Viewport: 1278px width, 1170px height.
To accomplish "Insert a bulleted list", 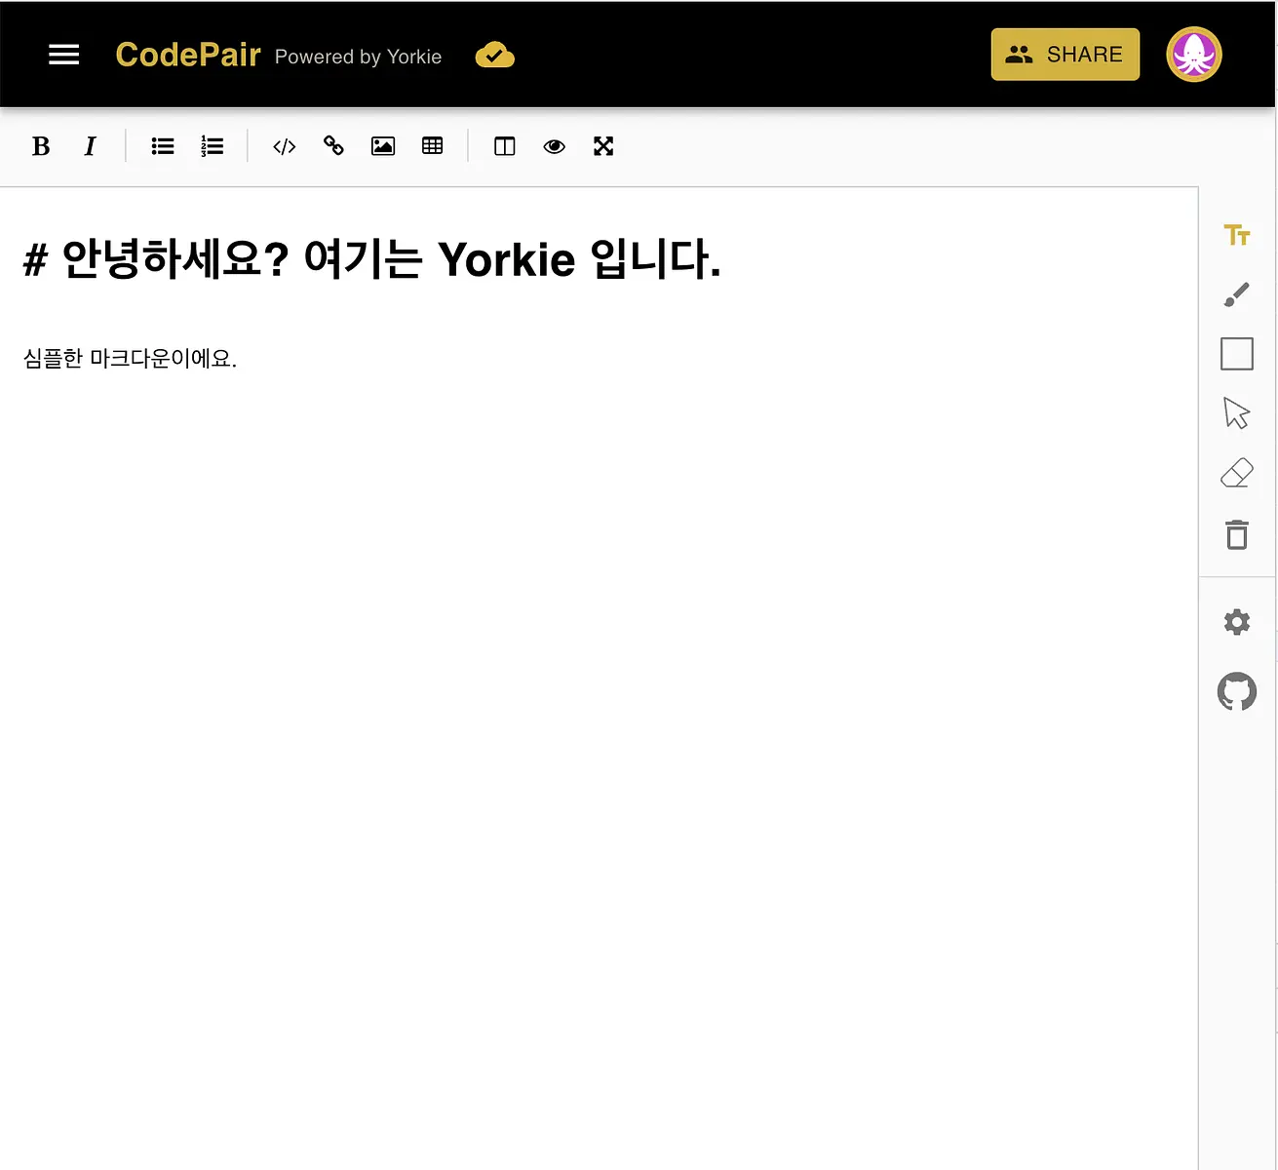I will pos(163,146).
